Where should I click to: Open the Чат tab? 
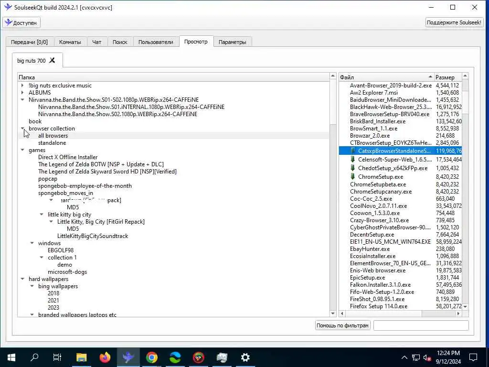tap(96, 42)
